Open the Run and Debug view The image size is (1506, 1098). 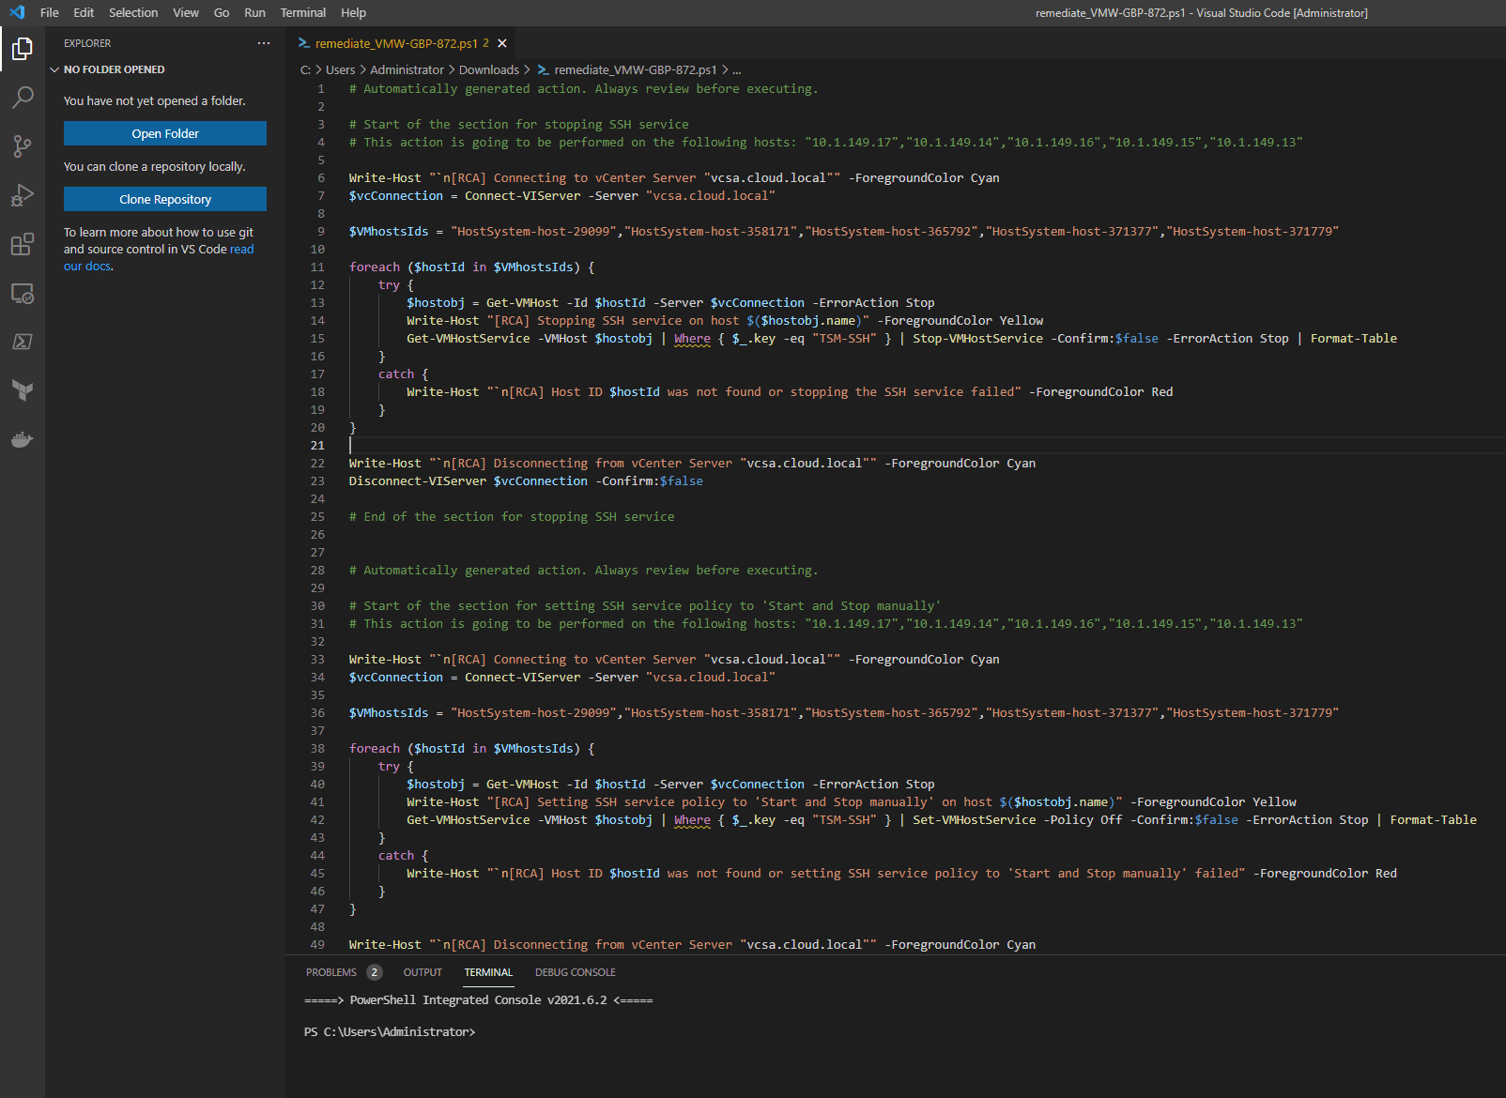23,195
